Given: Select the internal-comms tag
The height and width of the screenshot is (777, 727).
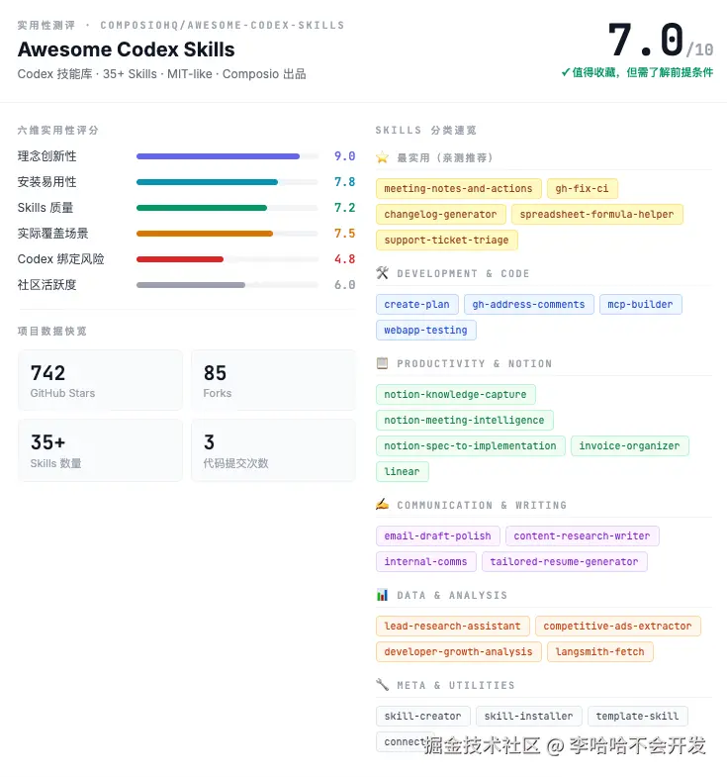Looking at the screenshot, I should [x=425, y=562].
